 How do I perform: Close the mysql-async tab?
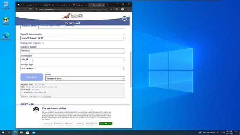[87, 5]
